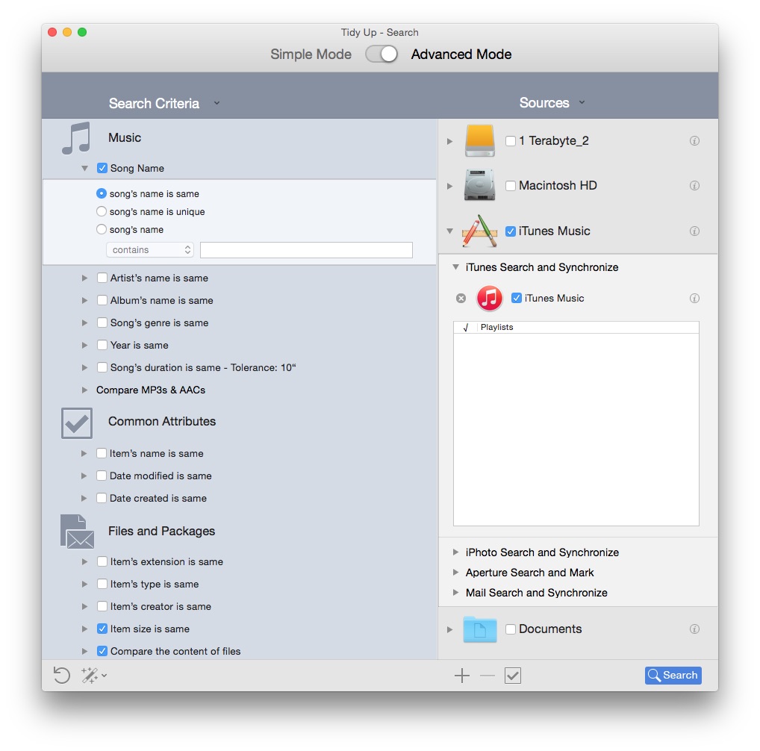Expand the Compare MP3s & AACs row
Screen dimensions: 760x751
[x=85, y=390]
